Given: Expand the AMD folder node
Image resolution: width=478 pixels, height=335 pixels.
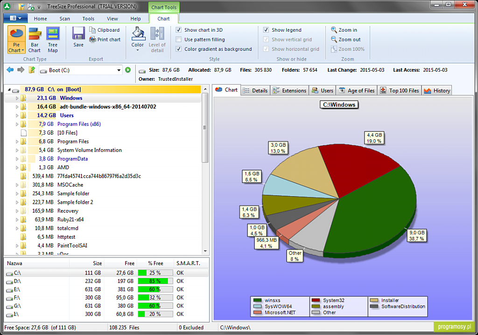Looking at the screenshot, I should (x=17, y=167).
